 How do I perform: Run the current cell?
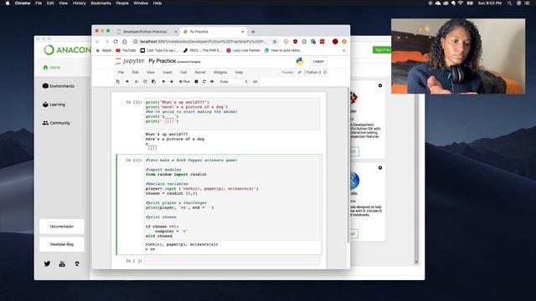[184, 82]
